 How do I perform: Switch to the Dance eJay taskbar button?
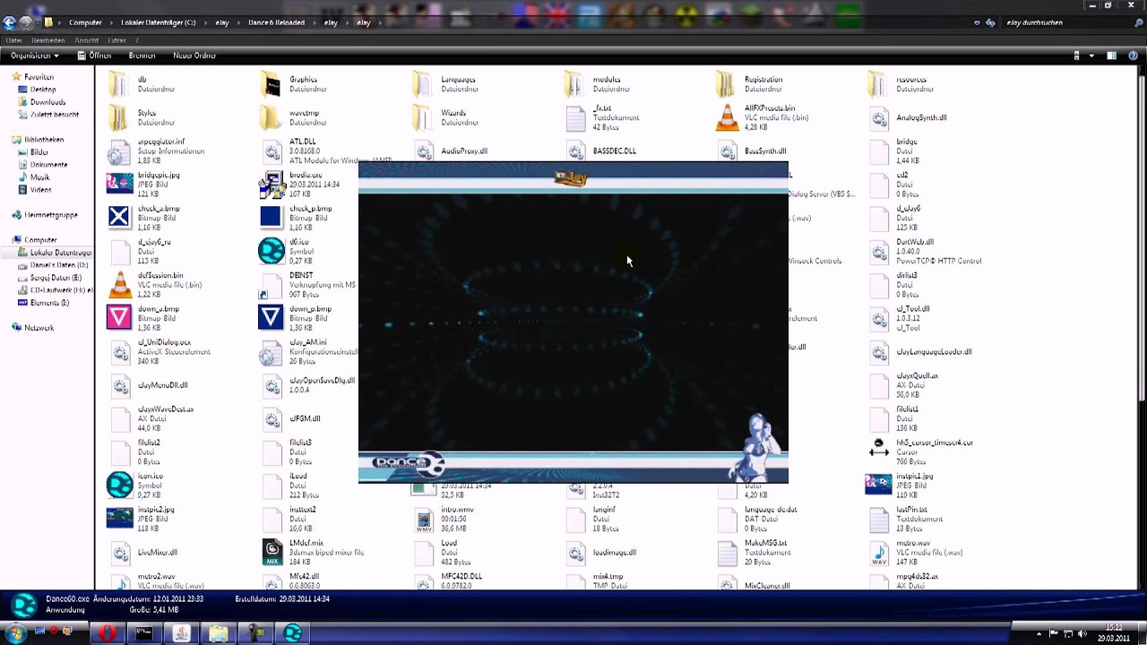pyautogui.click(x=293, y=633)
